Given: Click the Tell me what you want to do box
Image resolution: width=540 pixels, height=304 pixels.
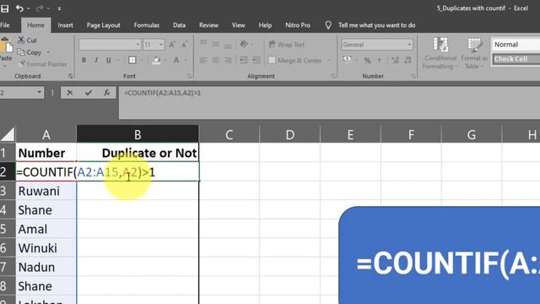Looking at the screenshot, I should [376, 25].
